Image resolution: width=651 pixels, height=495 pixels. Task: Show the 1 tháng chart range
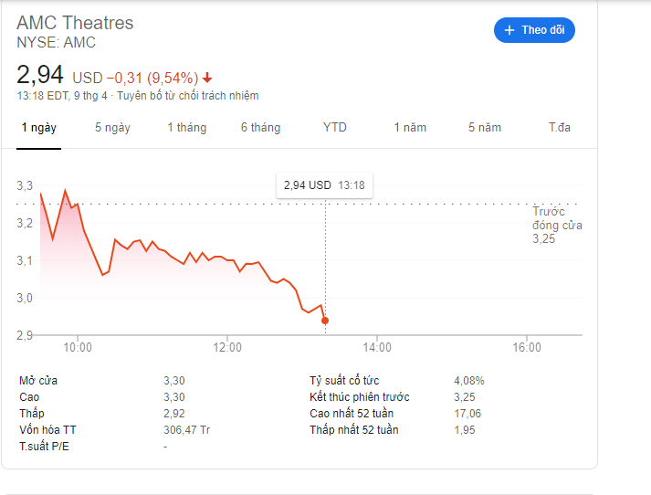[x=186, y=128]
